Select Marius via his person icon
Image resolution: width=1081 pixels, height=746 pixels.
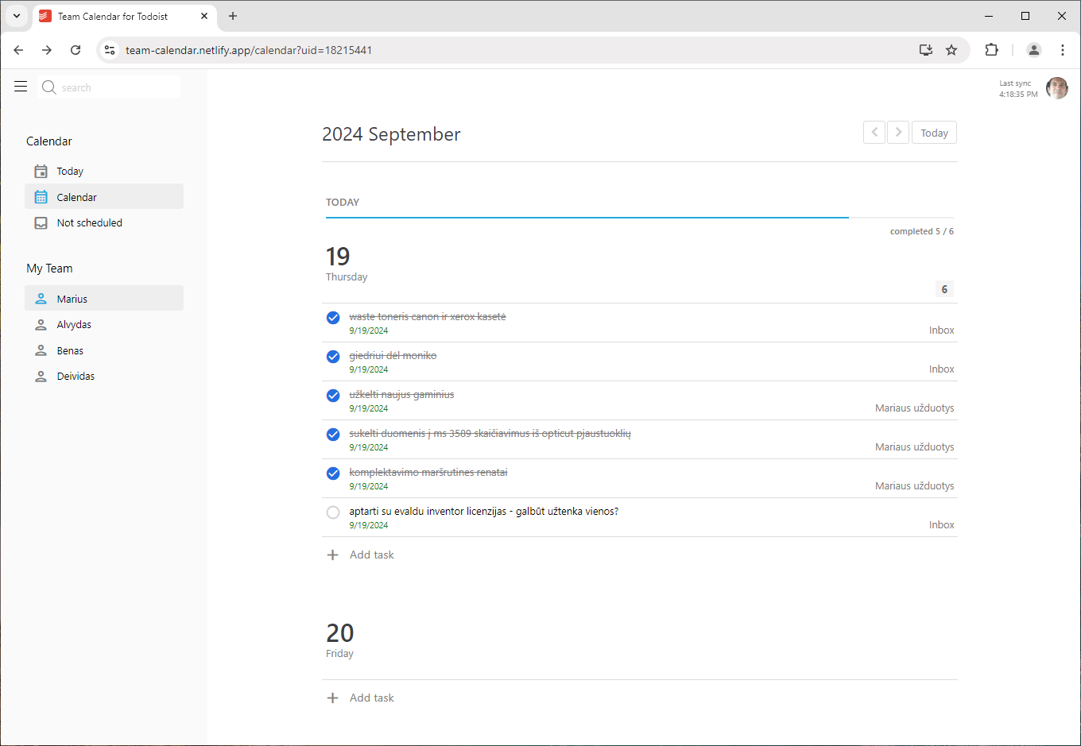tap(40, 298)
